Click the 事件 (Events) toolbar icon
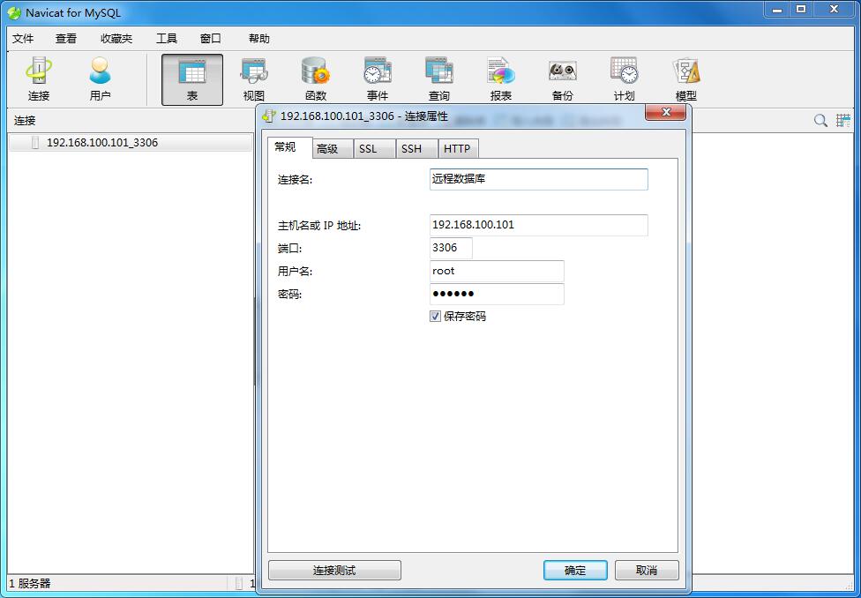Screen dimensions: 861x598 pyautogui.click(x=377, y=78)
